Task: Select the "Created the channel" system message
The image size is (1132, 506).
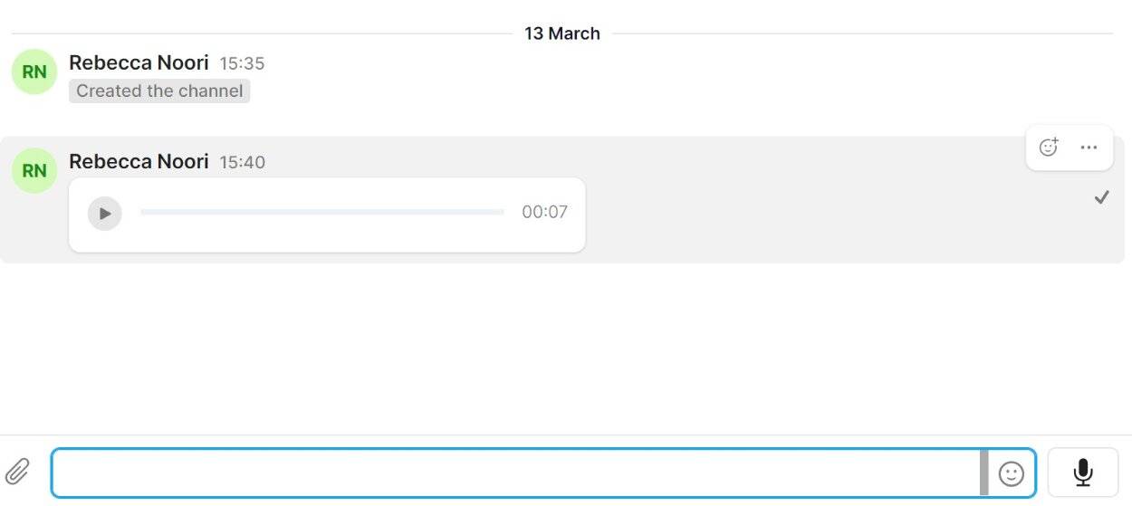Action: pos(159,91)
